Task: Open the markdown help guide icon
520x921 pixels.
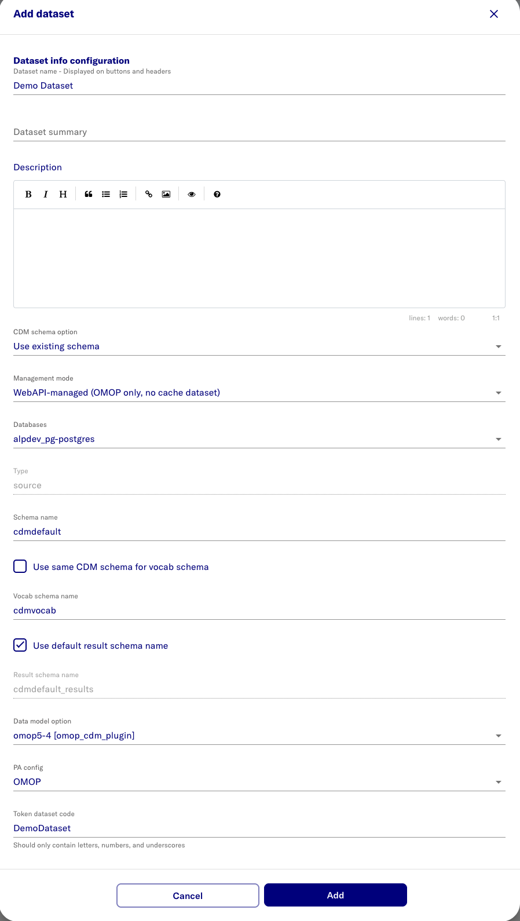Action: (x=217, y=195)
